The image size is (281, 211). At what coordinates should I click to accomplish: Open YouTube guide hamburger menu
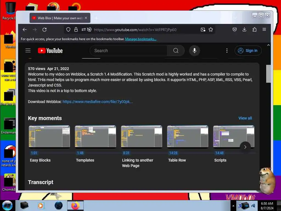pyautogui.click(x=28, y=51)
